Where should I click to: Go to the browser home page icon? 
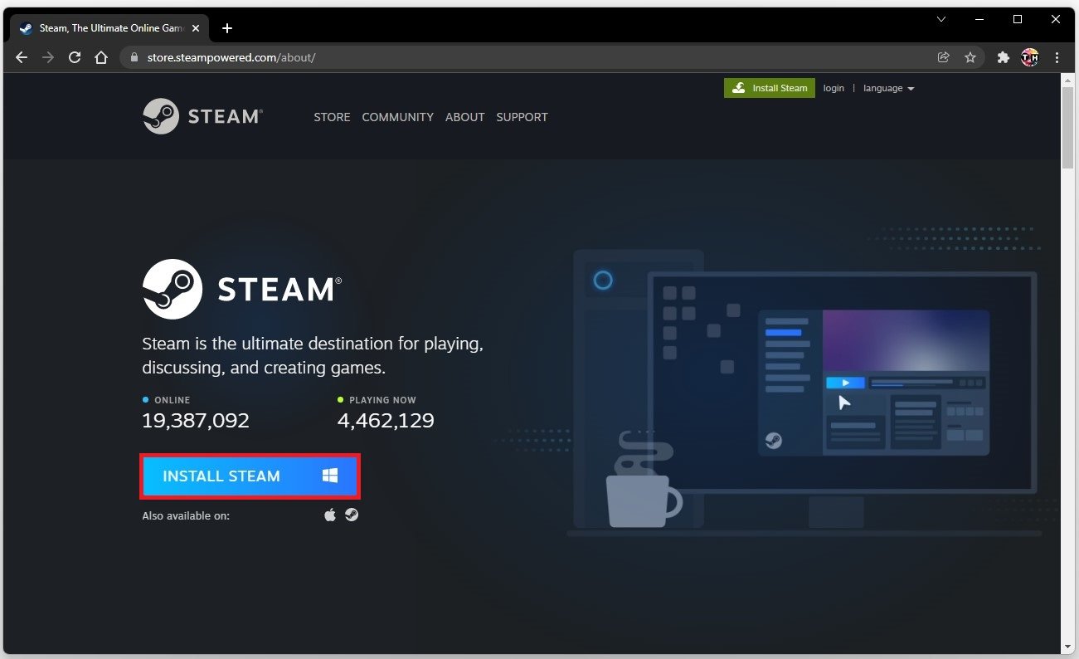pos(101,57)
